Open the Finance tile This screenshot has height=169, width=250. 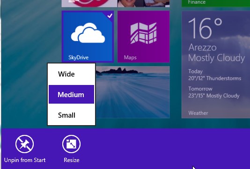216,3
